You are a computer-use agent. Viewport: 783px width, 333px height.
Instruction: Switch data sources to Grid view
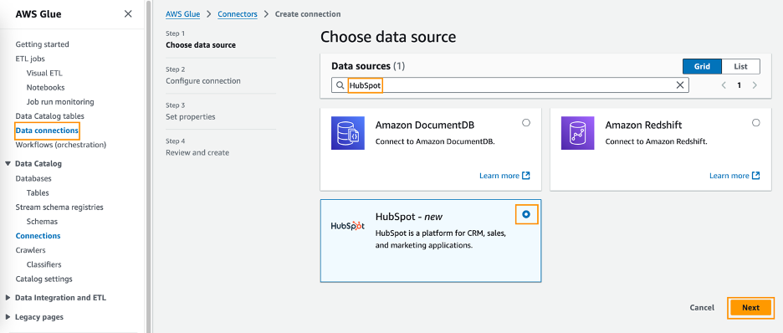(x=702, y=66)
